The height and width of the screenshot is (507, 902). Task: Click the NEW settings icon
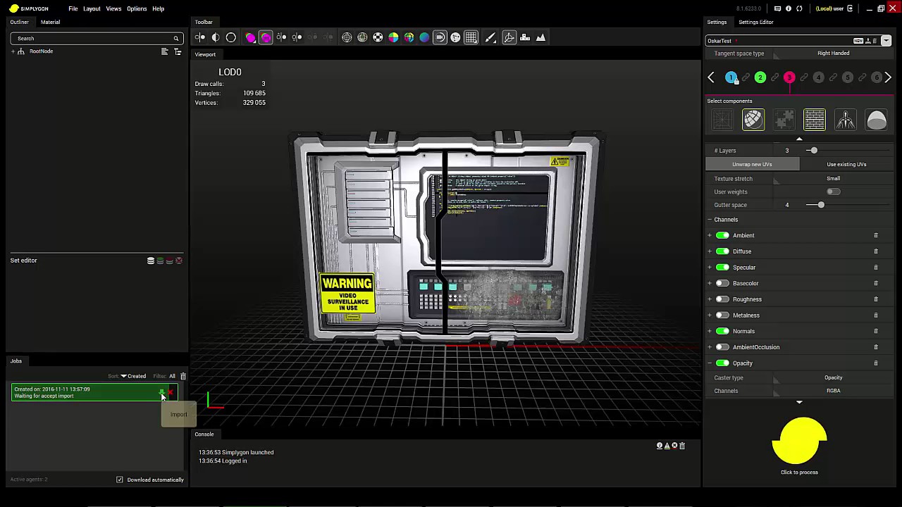[x=858, y=41]
